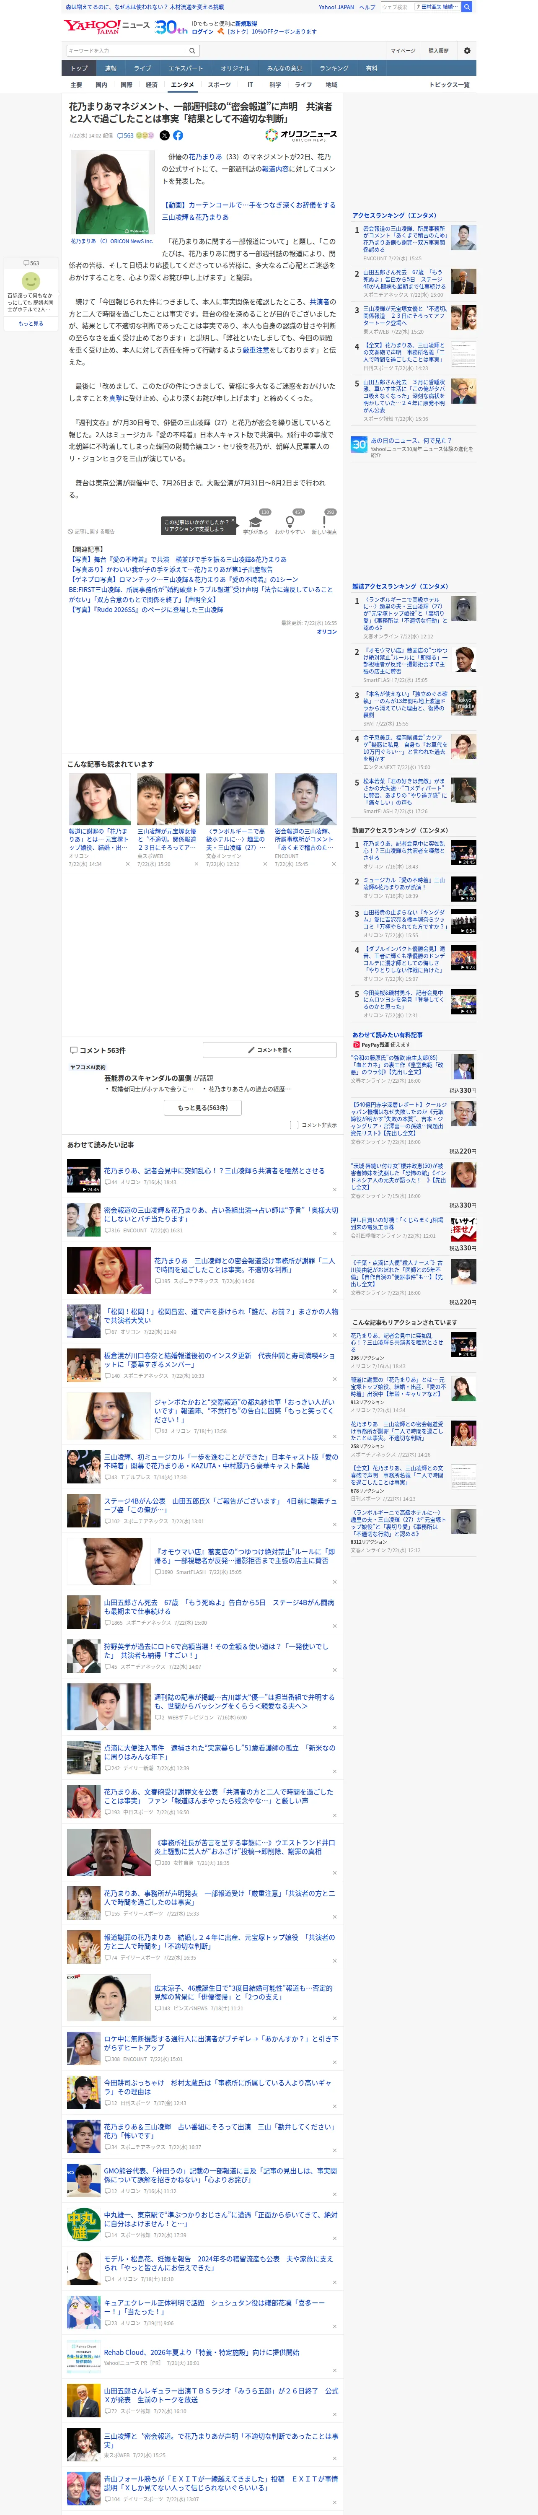Click the コメントを書く button

click(x=270, y=1050)
